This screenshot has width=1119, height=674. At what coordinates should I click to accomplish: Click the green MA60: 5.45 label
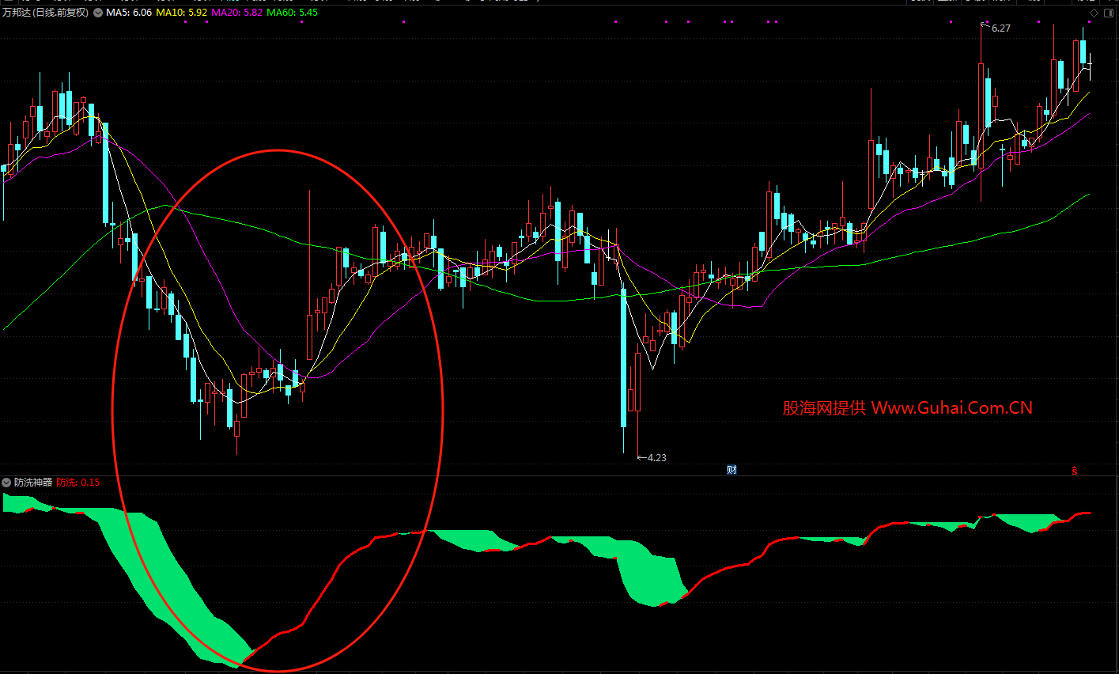[293, 13]
